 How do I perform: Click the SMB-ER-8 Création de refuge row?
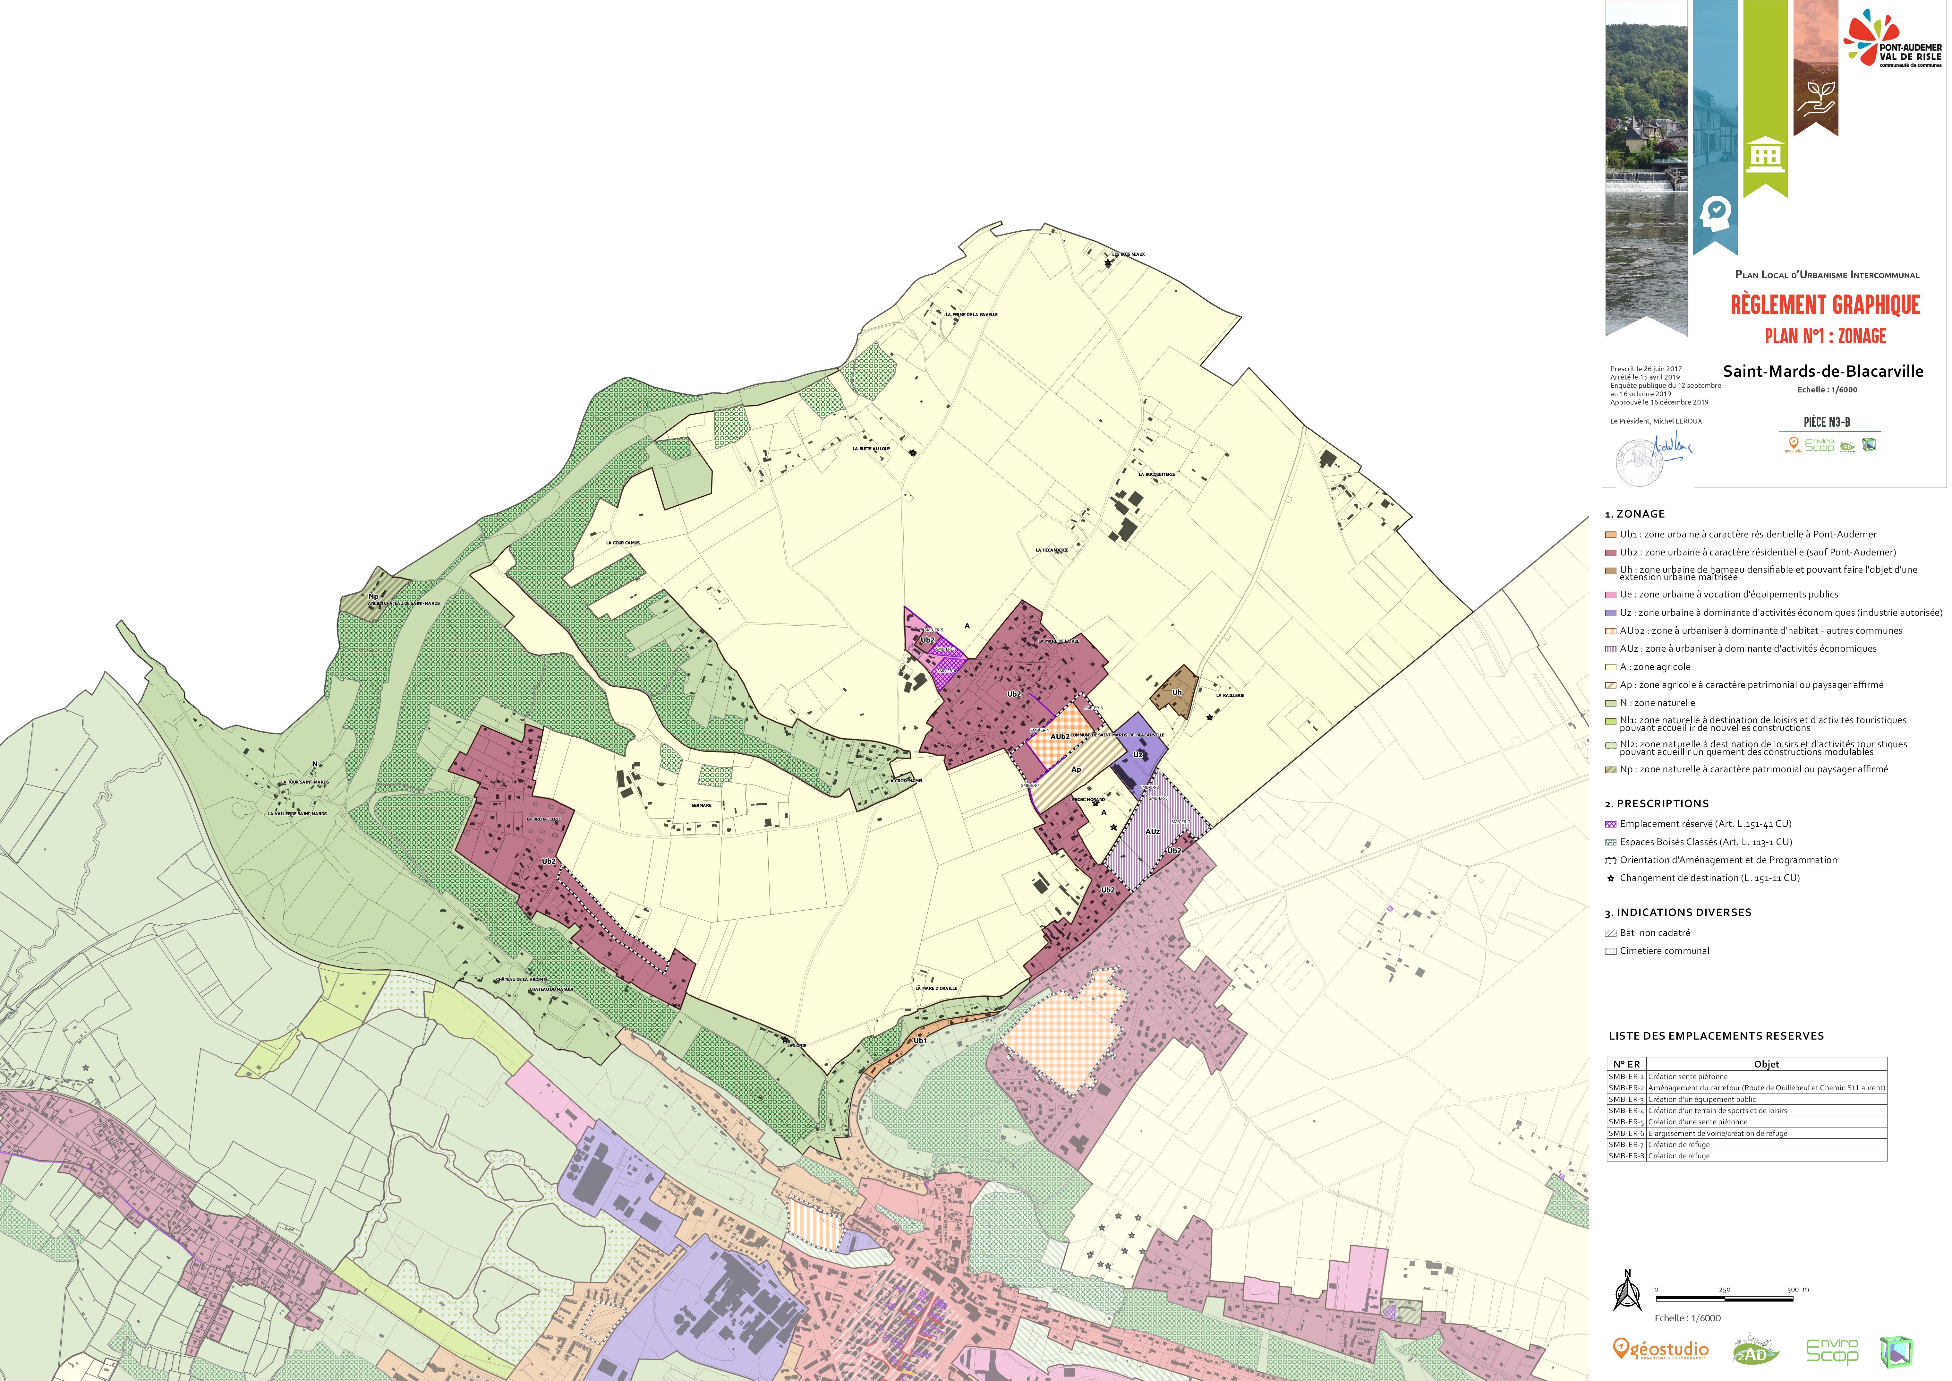click(1747, 1156)
